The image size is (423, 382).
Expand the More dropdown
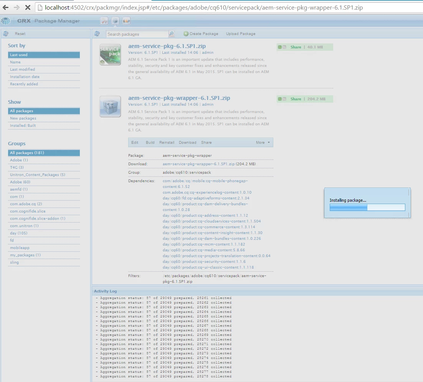263,142
